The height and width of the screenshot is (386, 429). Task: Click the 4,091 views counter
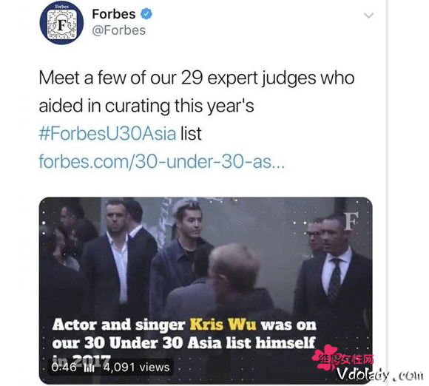click(x=136, y=367)
